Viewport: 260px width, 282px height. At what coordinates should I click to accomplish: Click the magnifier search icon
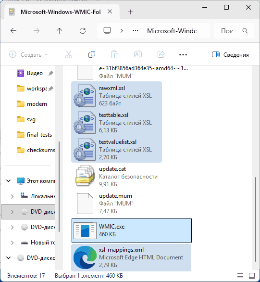[x=245, y=31]
